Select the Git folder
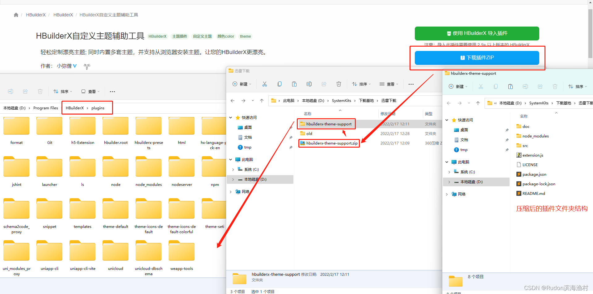Viewport: 593px width, 294px height. 49,131
